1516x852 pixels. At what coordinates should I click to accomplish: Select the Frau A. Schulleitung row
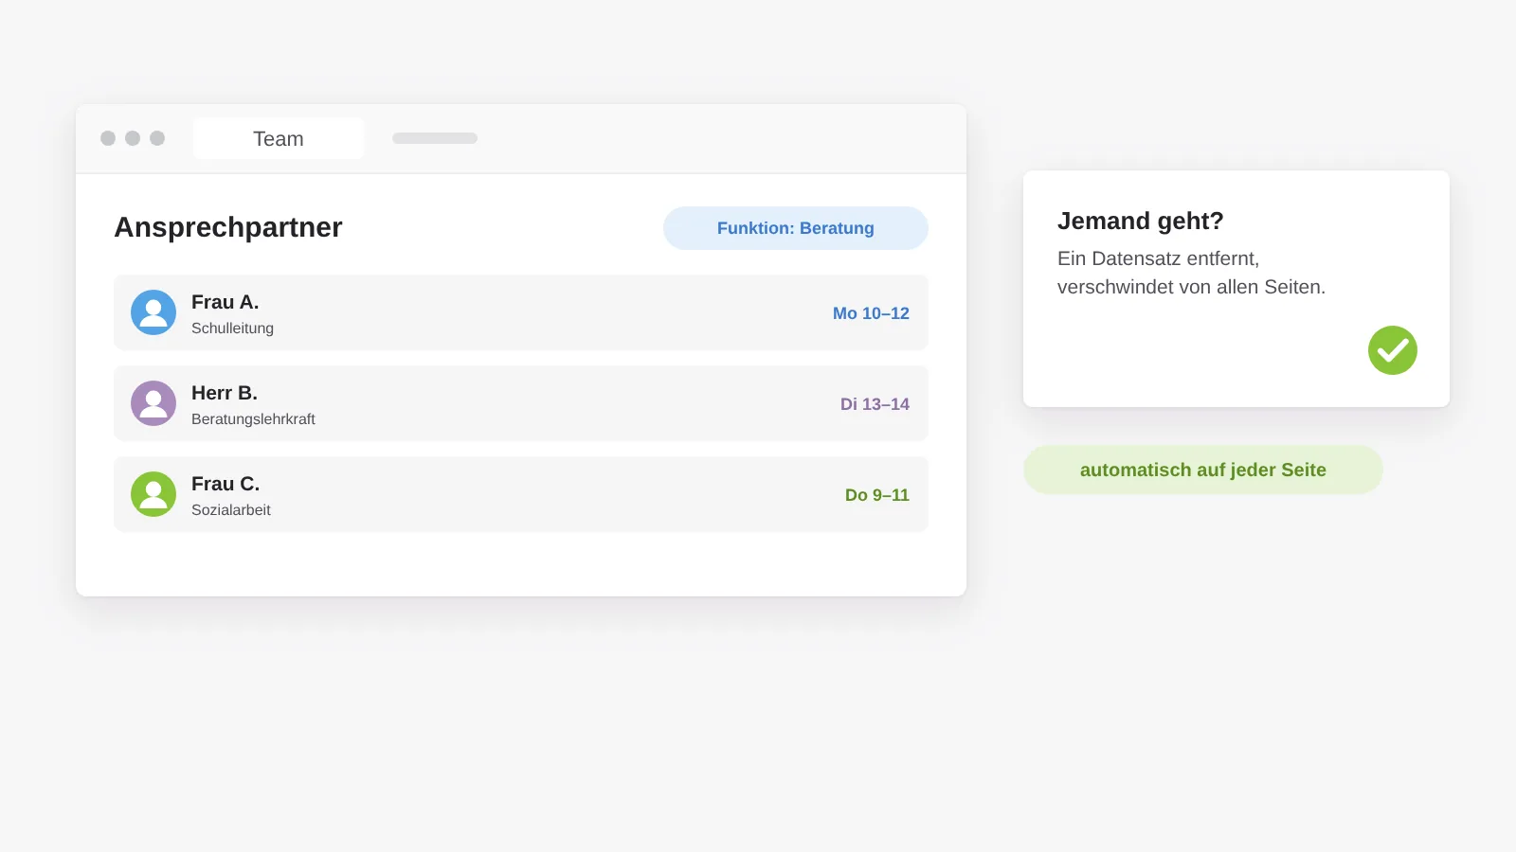coord(521,312)
